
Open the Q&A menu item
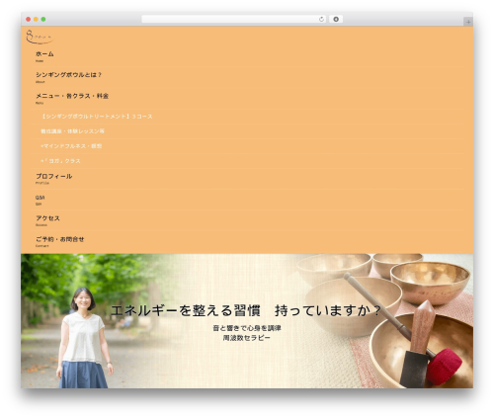(40, 200)
